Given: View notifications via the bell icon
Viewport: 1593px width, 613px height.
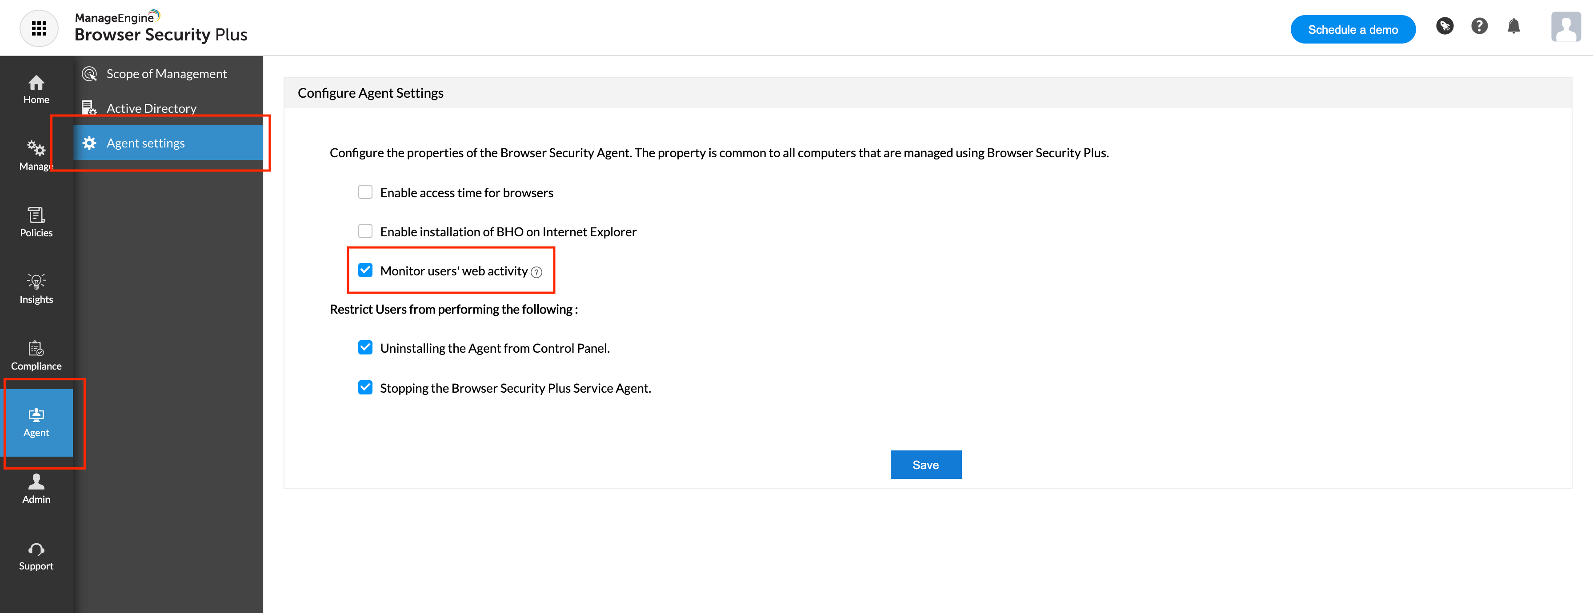Looking at the screenshot, I should pos(1514,26).
